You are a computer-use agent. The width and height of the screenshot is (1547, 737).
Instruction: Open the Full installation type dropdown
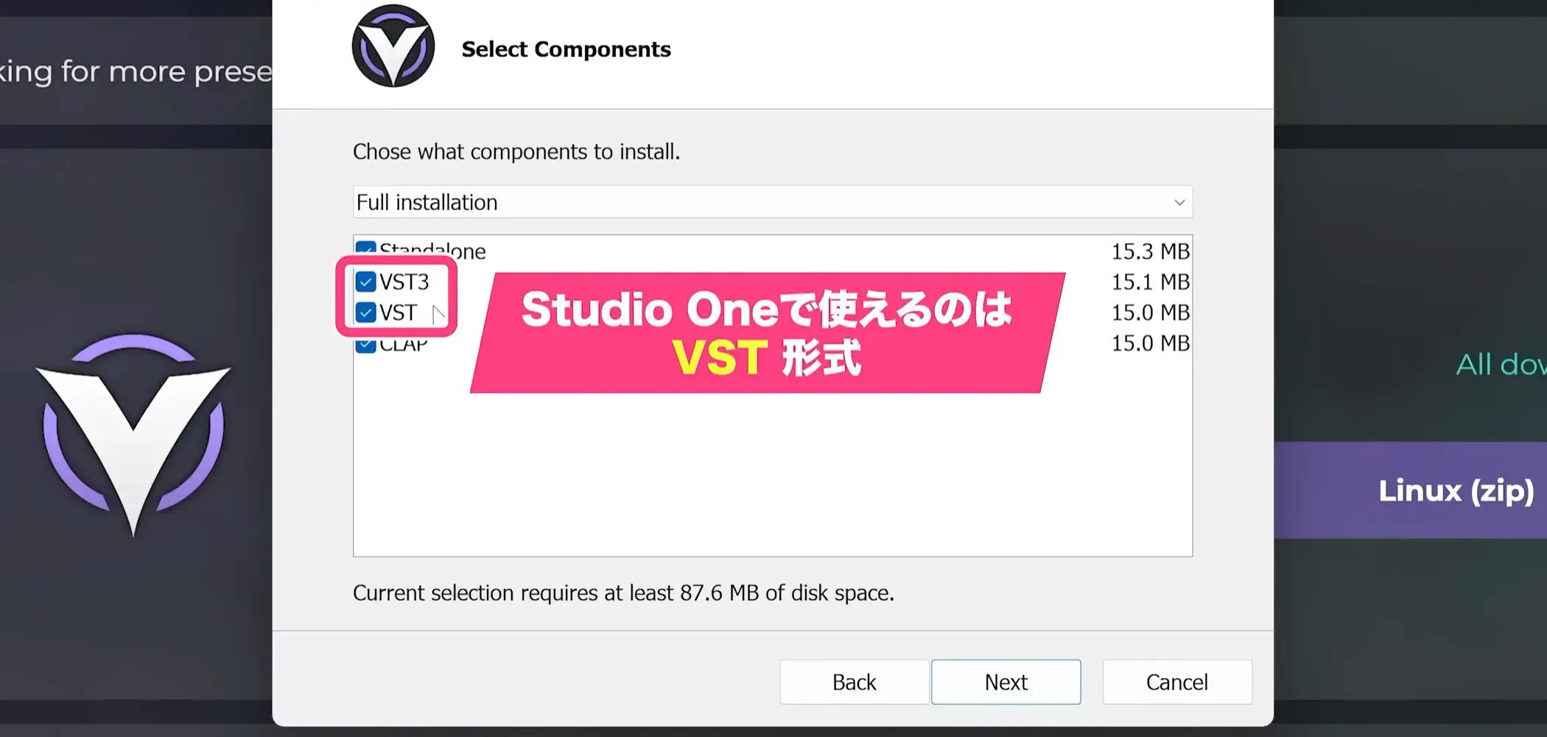[771, 202]
